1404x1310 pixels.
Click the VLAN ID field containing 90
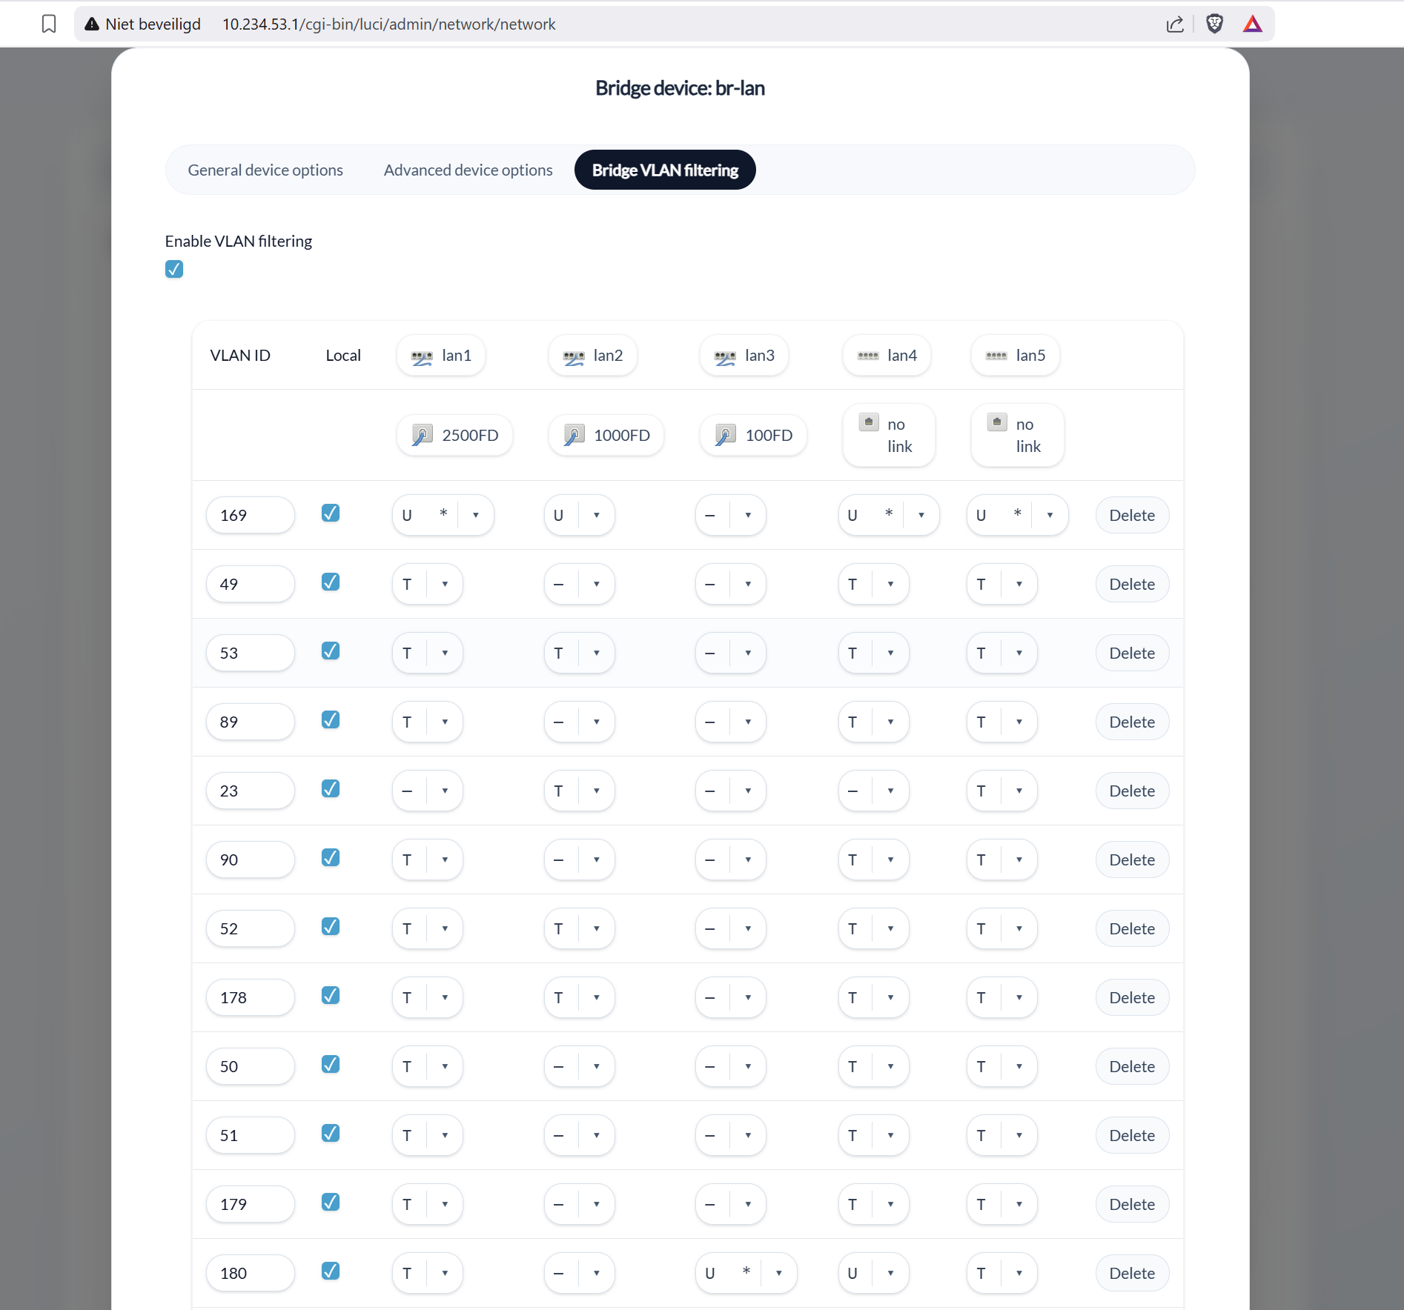(x=250, y=860)
